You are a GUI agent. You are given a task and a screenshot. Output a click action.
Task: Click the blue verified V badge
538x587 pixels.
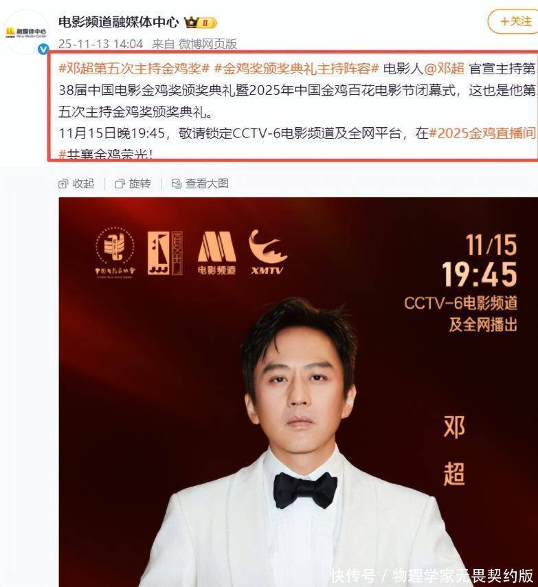(x=44, y=49)
